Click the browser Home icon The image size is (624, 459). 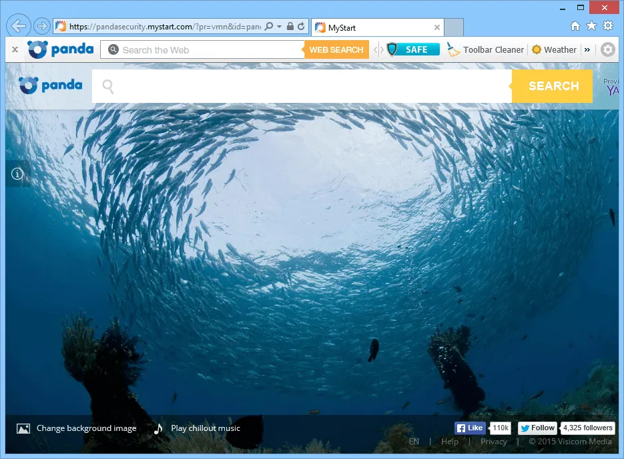pyautogui.click(x=575, y=25)
